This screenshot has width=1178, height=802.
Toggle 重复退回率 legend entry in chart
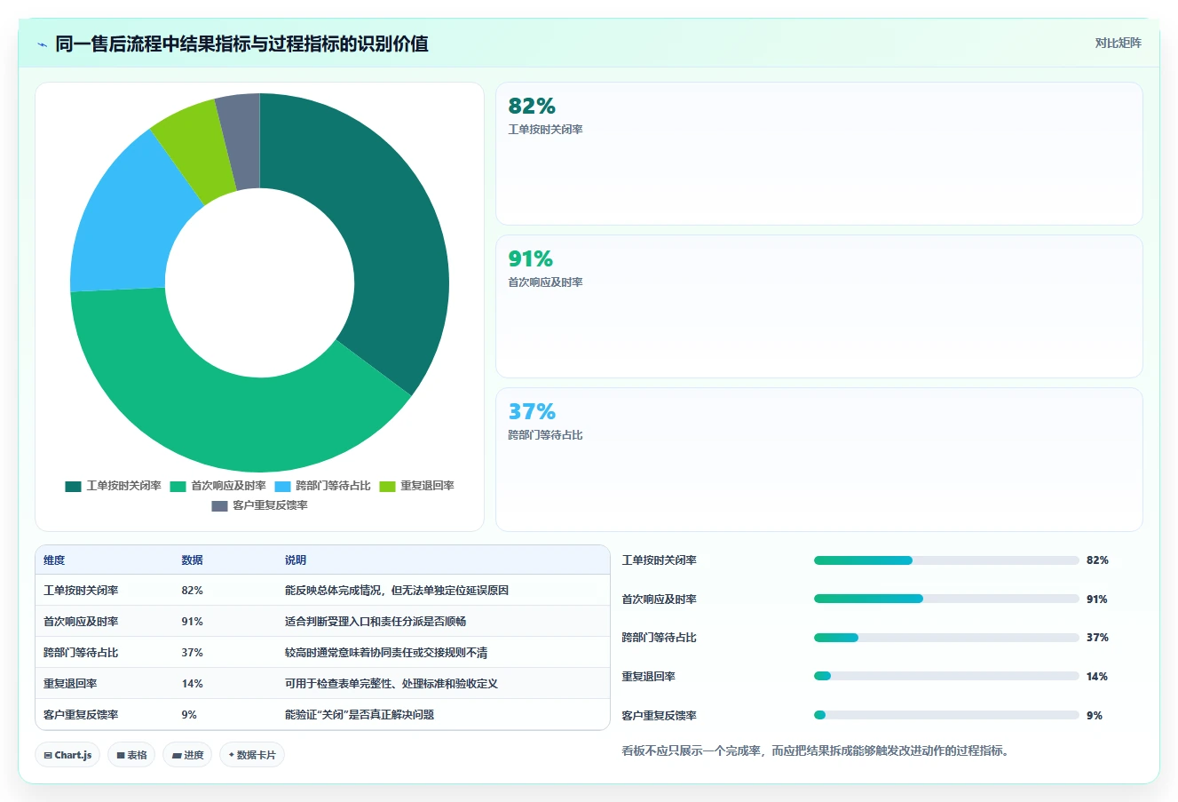[x=417, y=486]
